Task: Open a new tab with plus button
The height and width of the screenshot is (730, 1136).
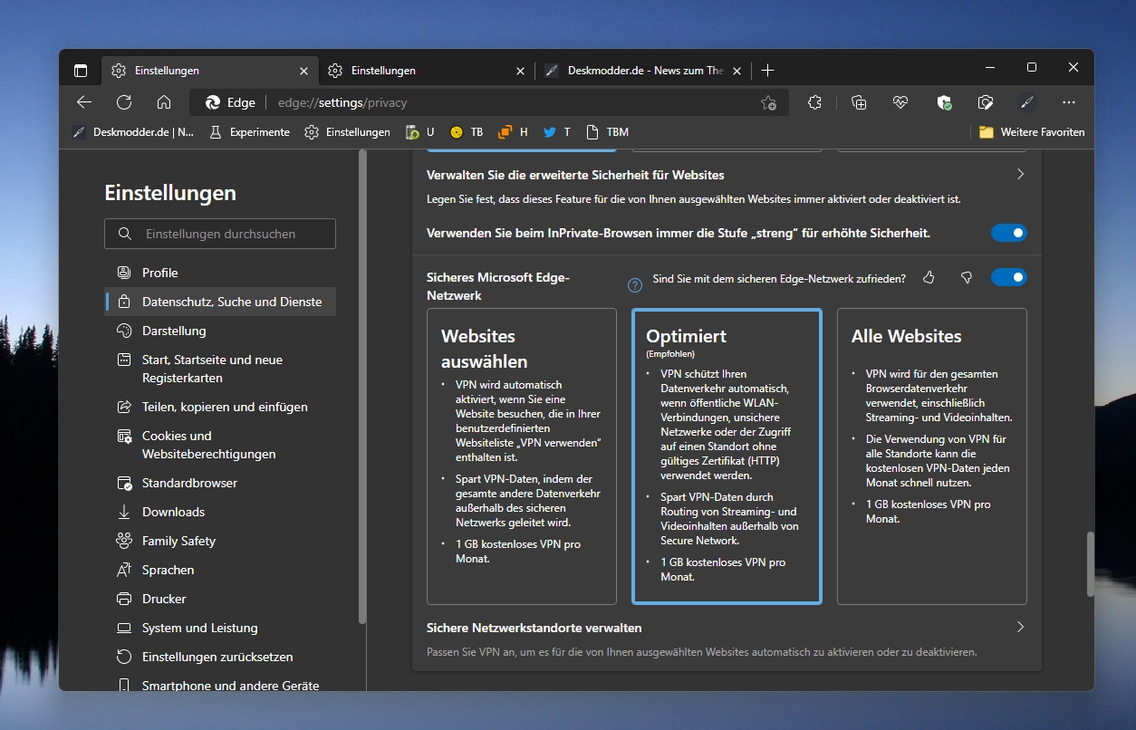Action: (768, 71)
